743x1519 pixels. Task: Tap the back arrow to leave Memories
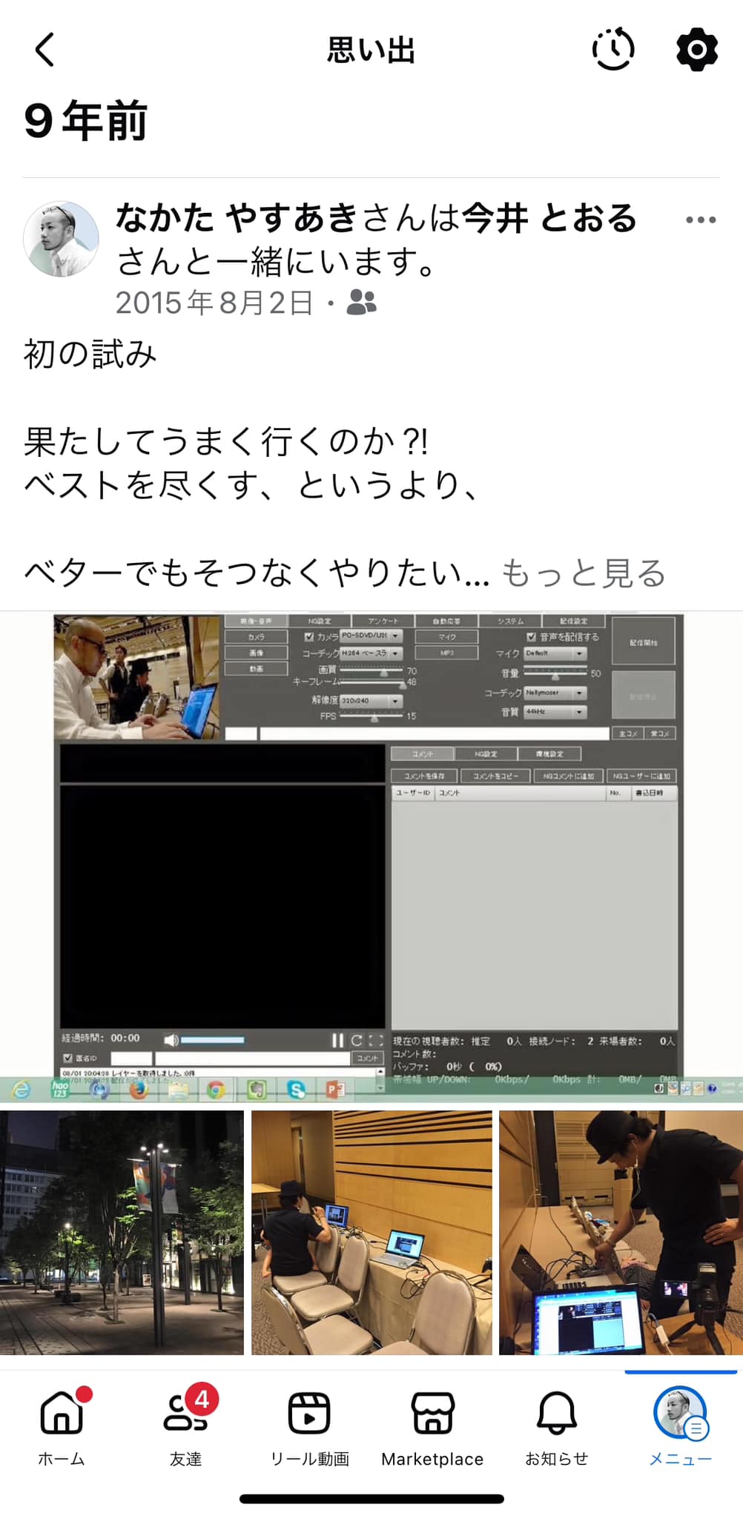[x=45, y=50]
